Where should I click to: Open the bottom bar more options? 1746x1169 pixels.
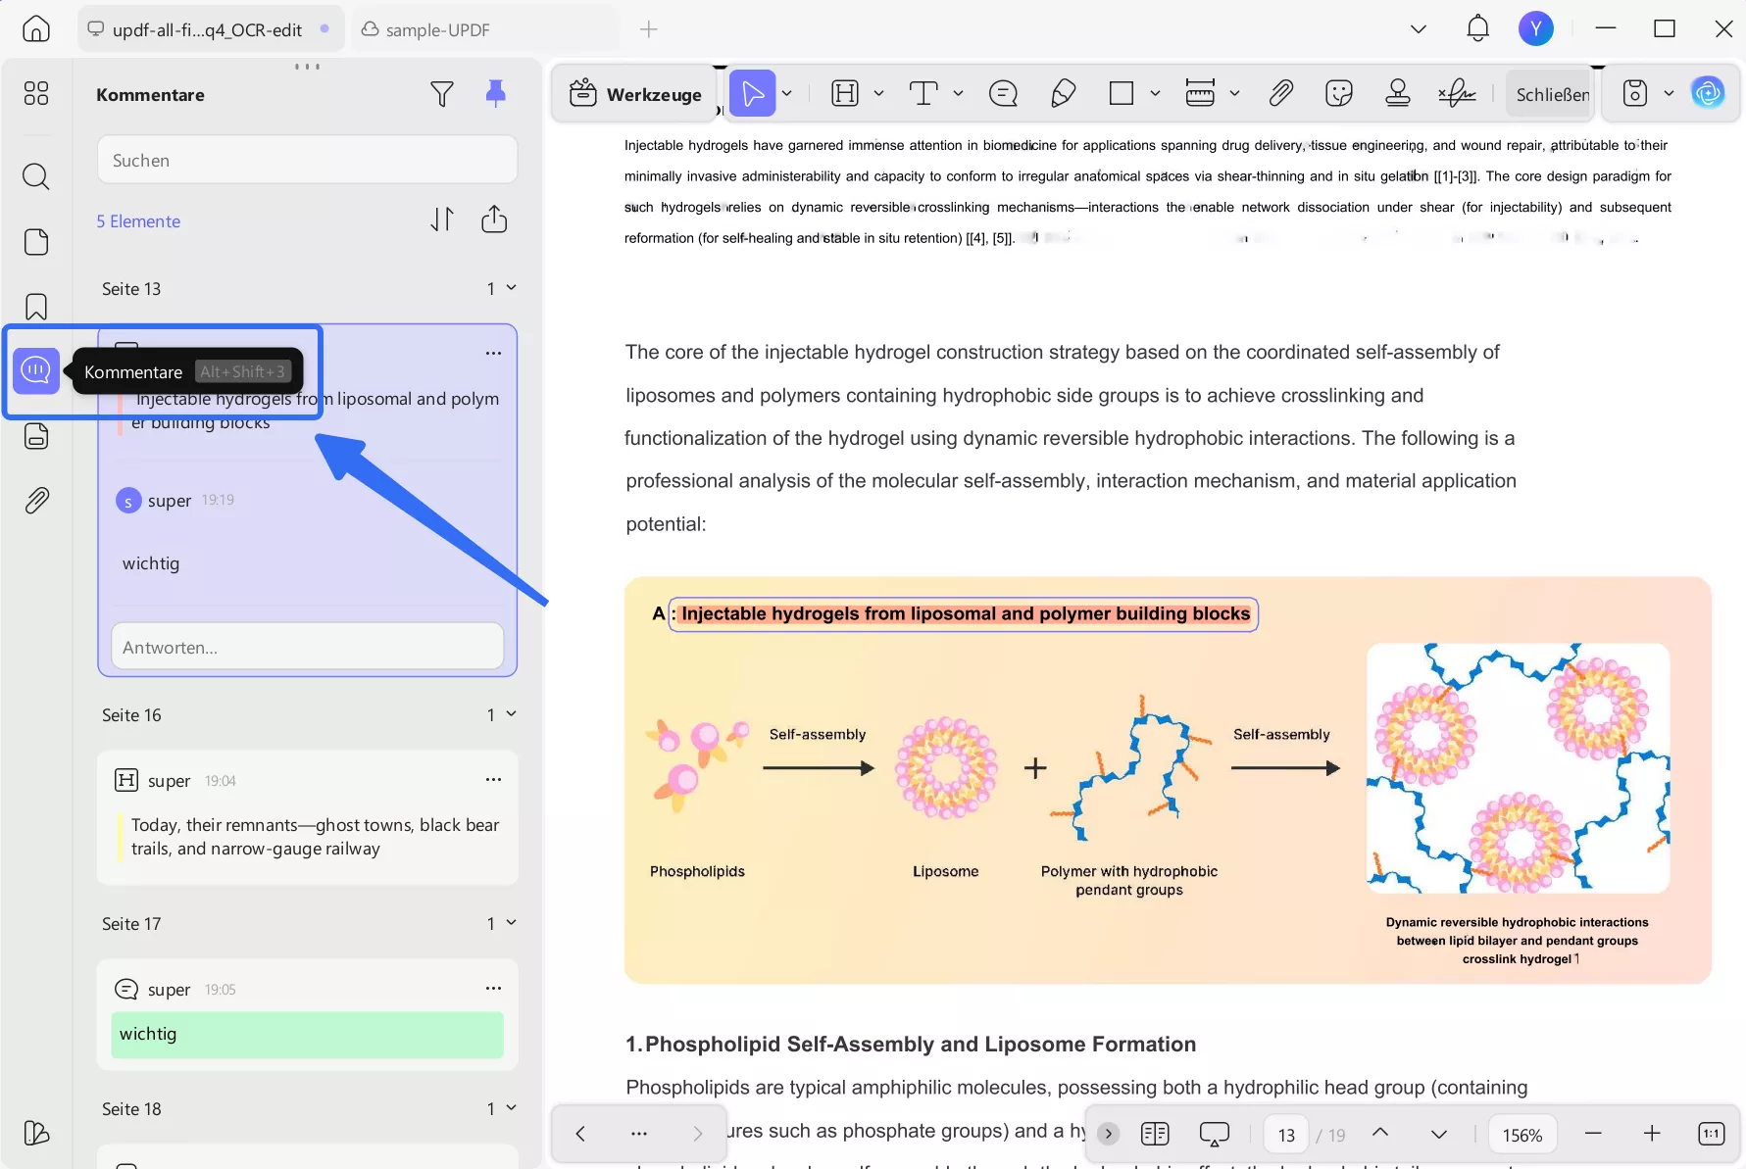pyautogui.click(x=639, y=1134)
